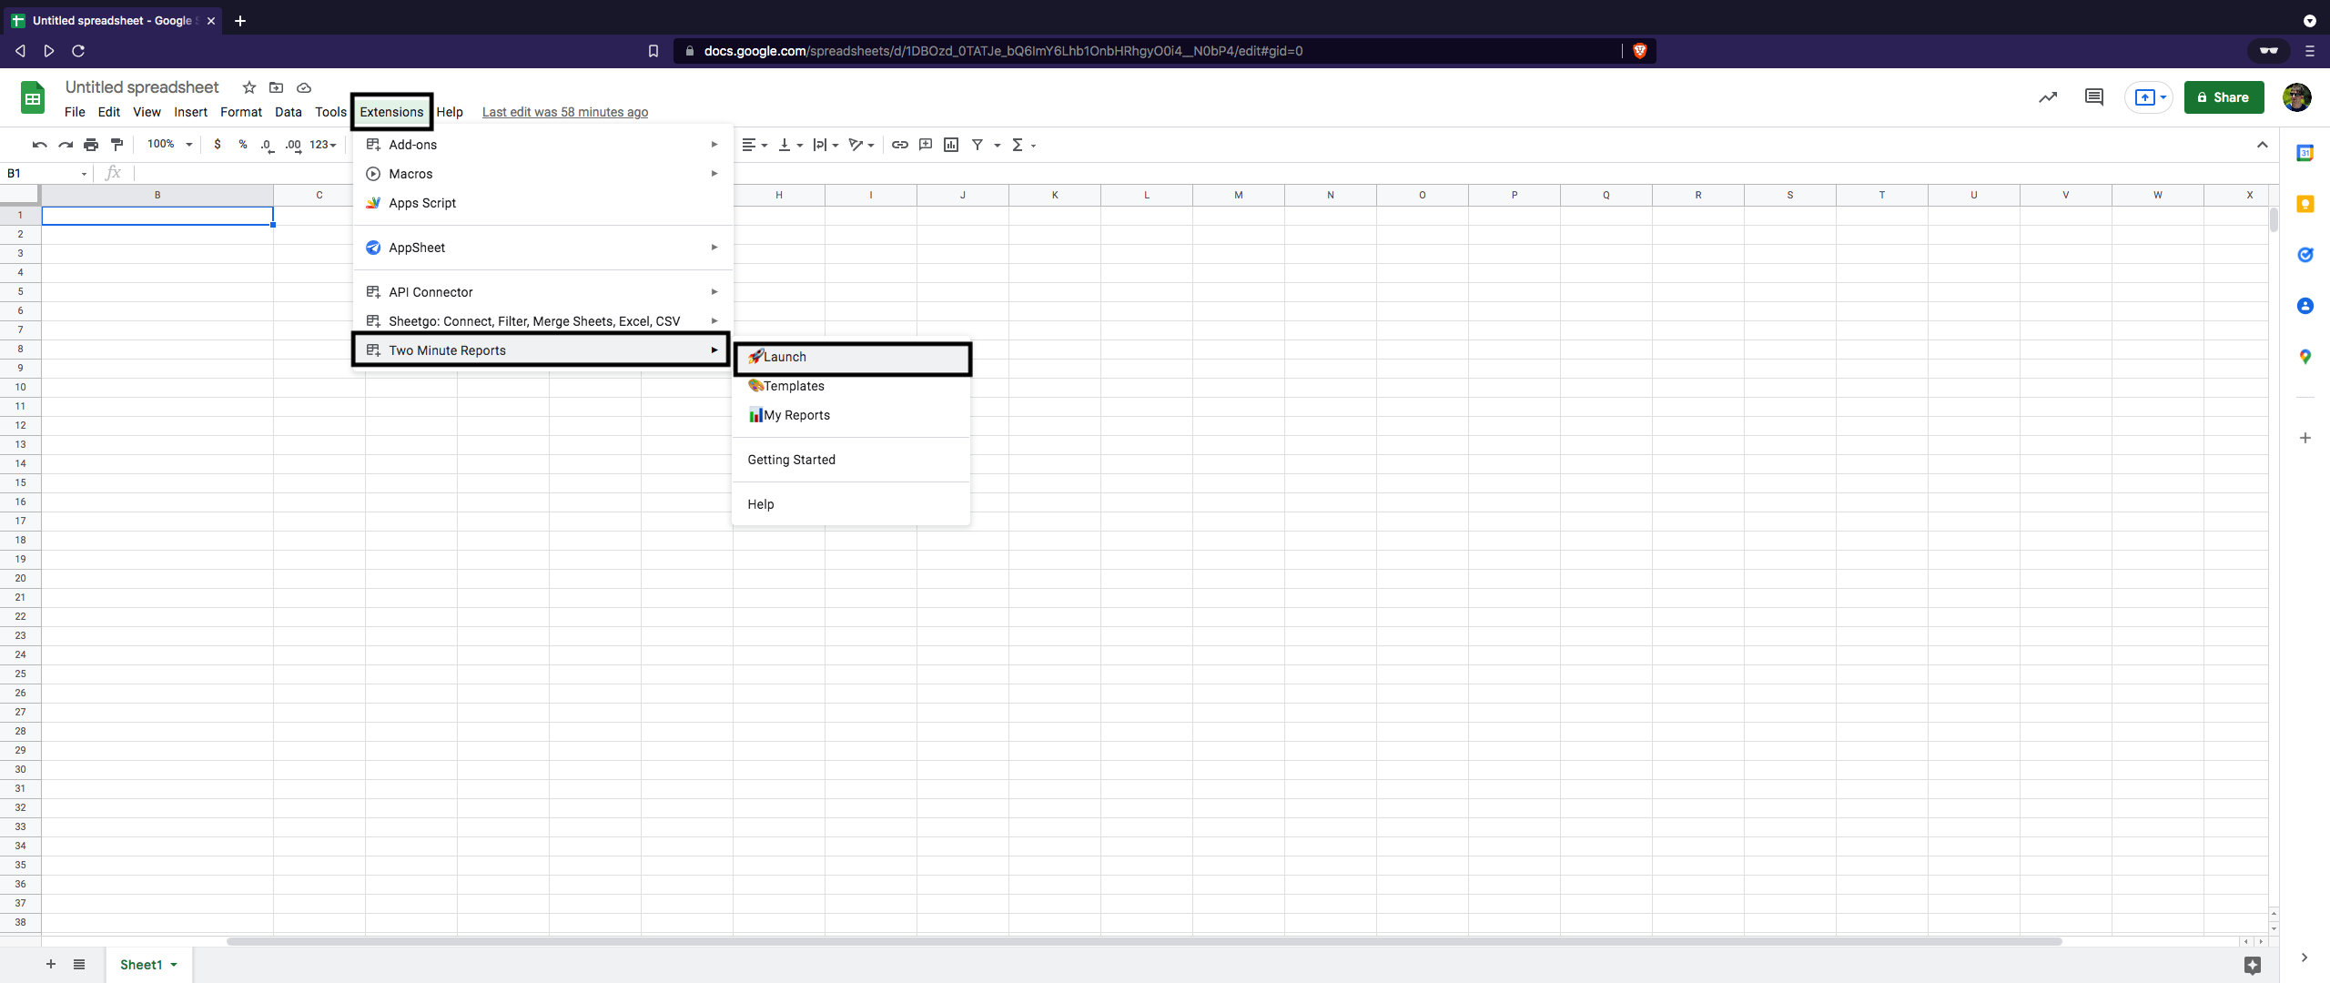The width and height of the screenshot is (2330, 983).
Task: Open the text rotation dropdown
Action: pyautogui.click(x=861, y=145)
